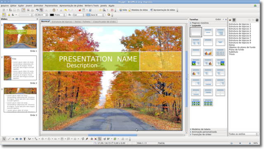The width and height of the screenshot is (264, 149).
Task: Select the basic shapes diamond tool
Action: [x=42, y=139]
